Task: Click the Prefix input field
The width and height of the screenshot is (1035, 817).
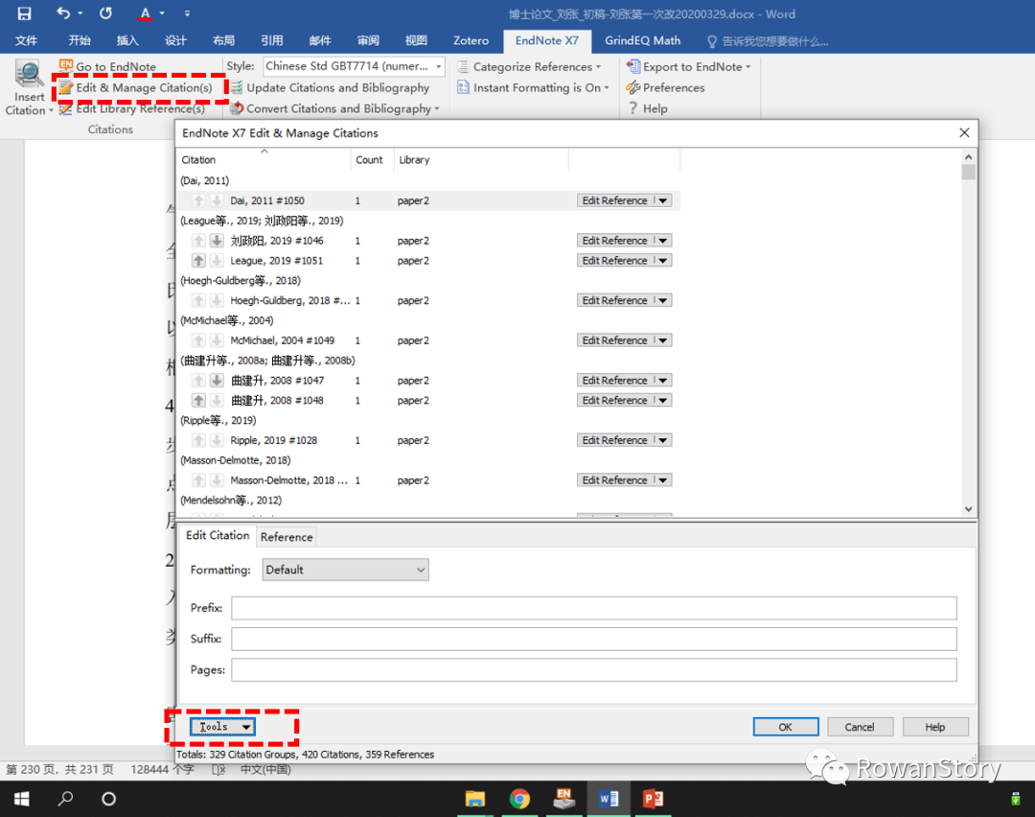Action: 593,608
